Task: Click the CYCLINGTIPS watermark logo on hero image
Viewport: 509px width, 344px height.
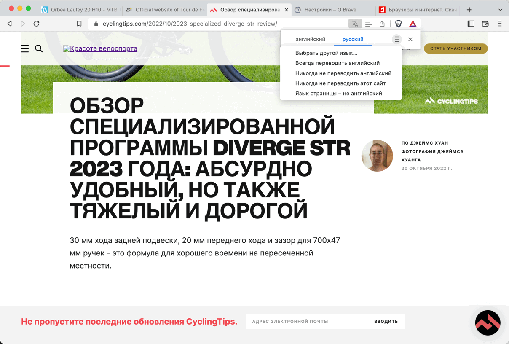Action: tap(451, 101)
